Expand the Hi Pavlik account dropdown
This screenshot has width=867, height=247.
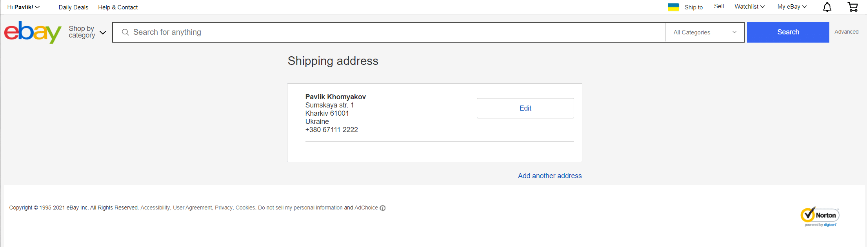[x=24, y=7]
